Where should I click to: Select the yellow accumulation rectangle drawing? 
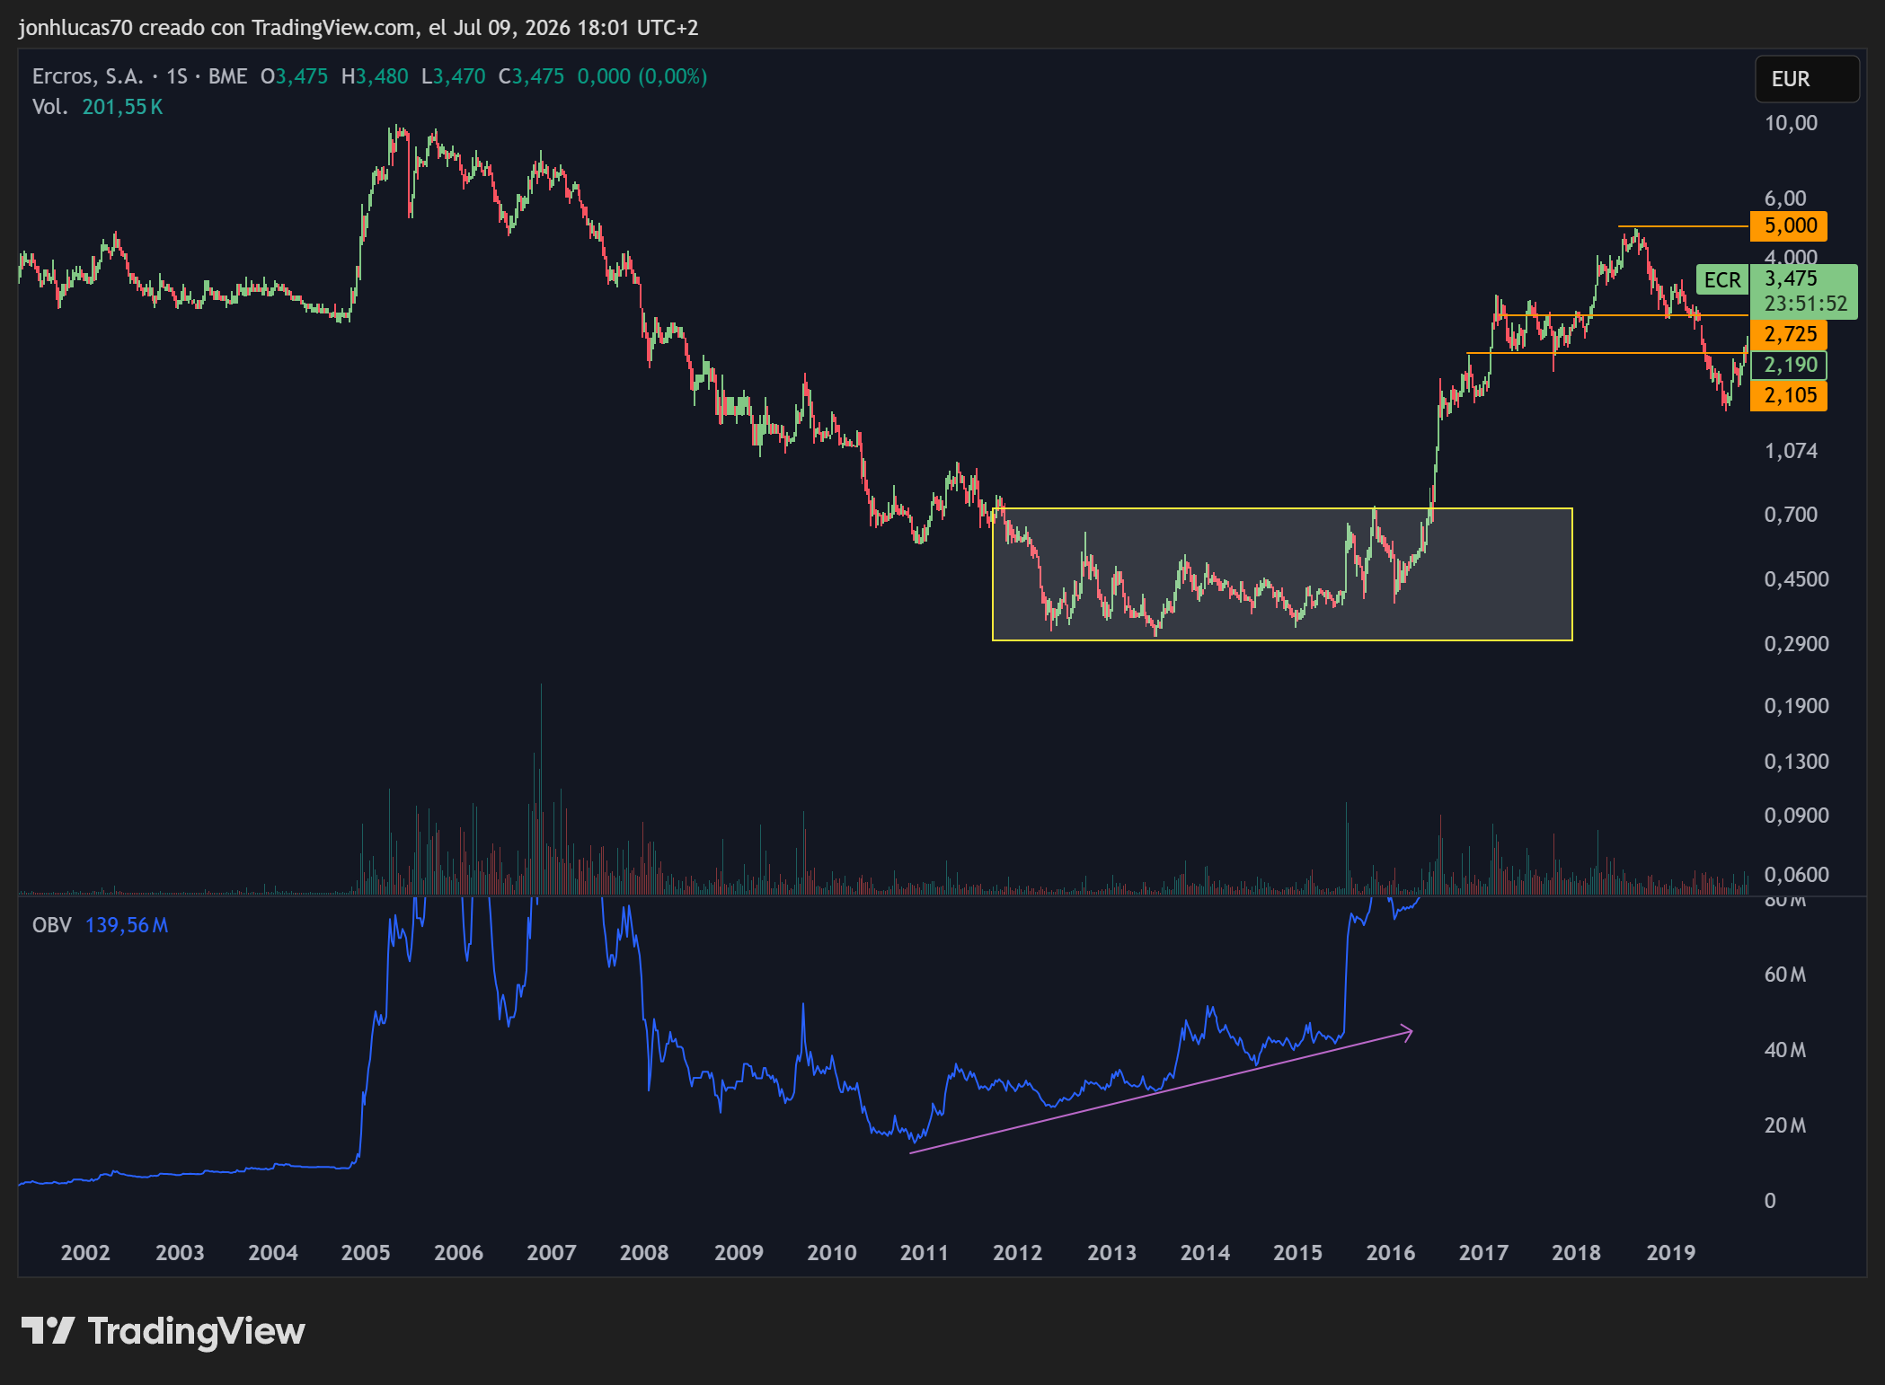click(1282, 574)
